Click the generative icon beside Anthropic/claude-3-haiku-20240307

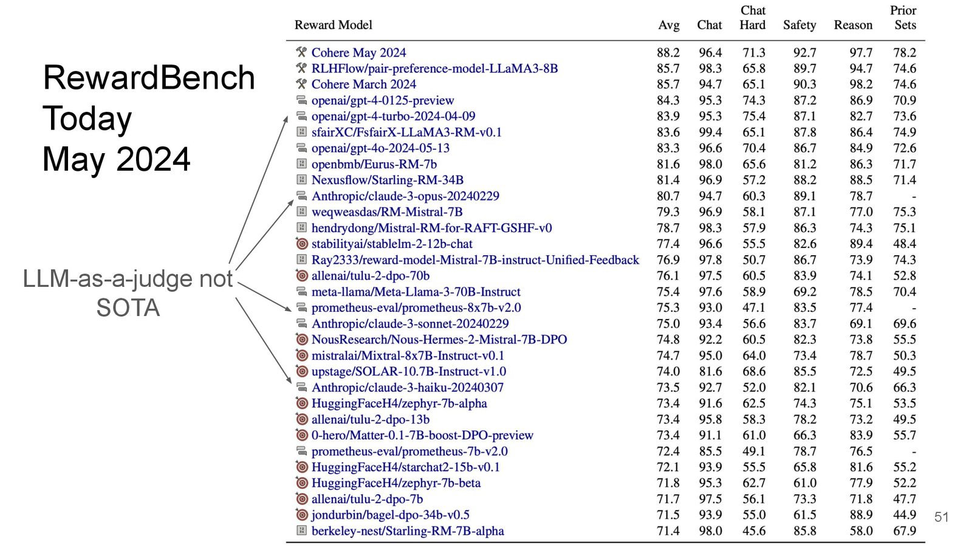(301, 387)
